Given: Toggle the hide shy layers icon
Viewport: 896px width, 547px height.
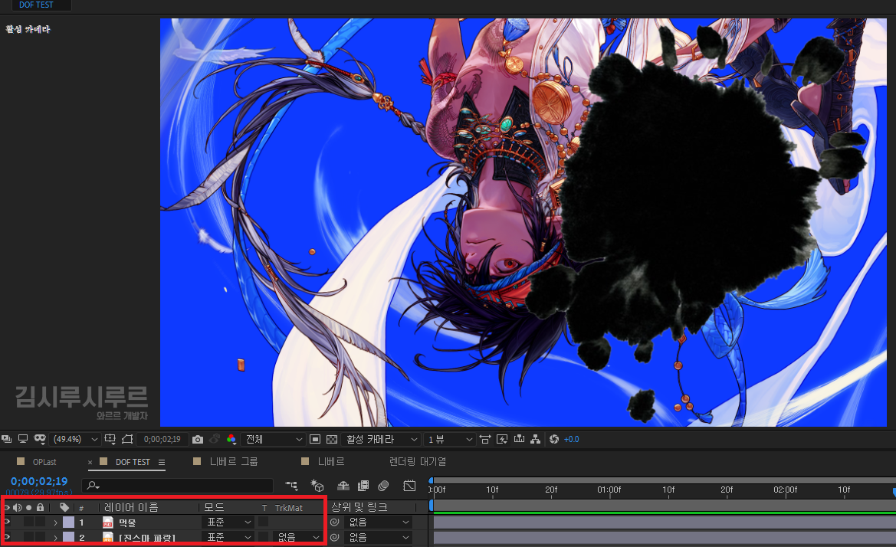Looking at the screenshot, I should click(x=343, y=486).
